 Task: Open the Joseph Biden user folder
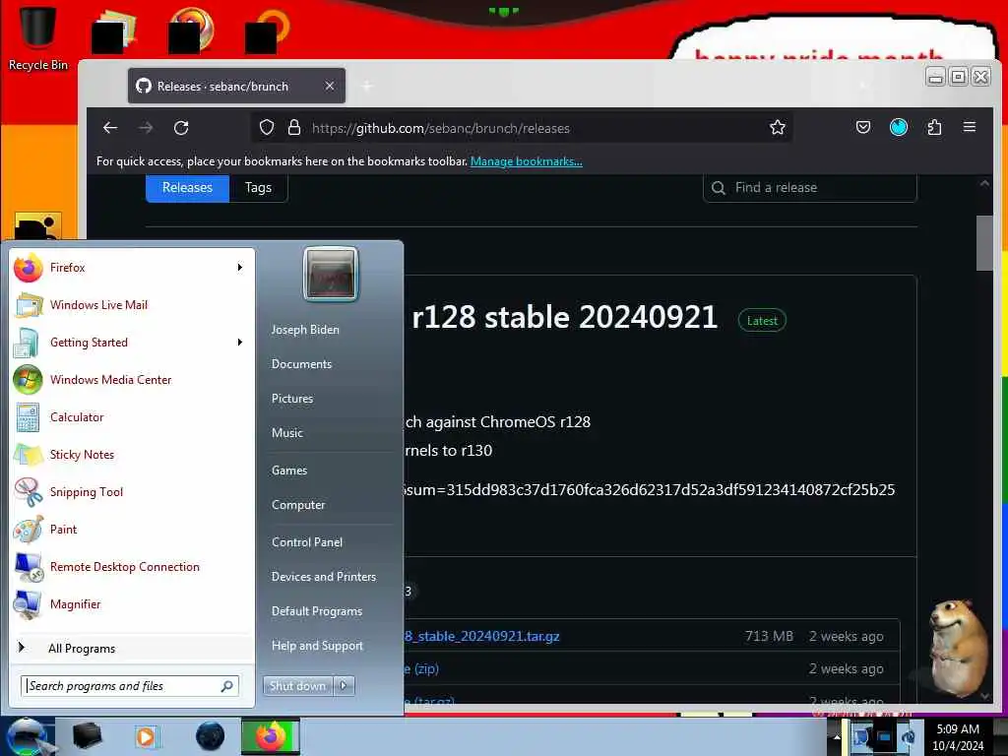(305, 330)
